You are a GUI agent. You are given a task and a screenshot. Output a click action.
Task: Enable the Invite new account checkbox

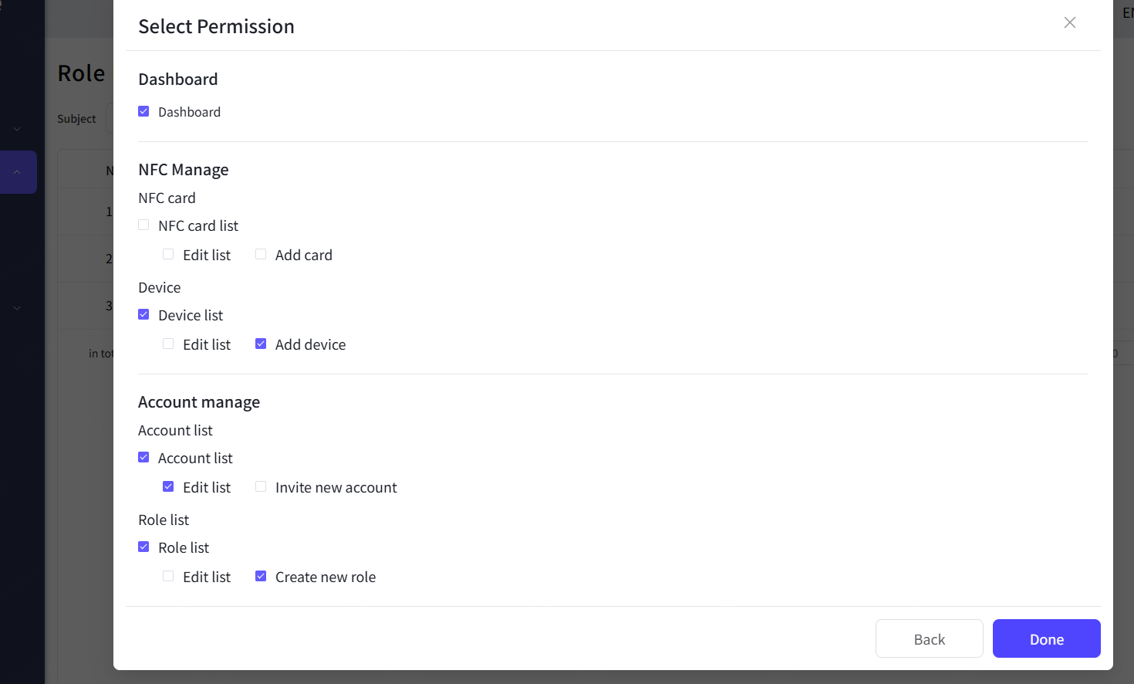pos(261,486)
